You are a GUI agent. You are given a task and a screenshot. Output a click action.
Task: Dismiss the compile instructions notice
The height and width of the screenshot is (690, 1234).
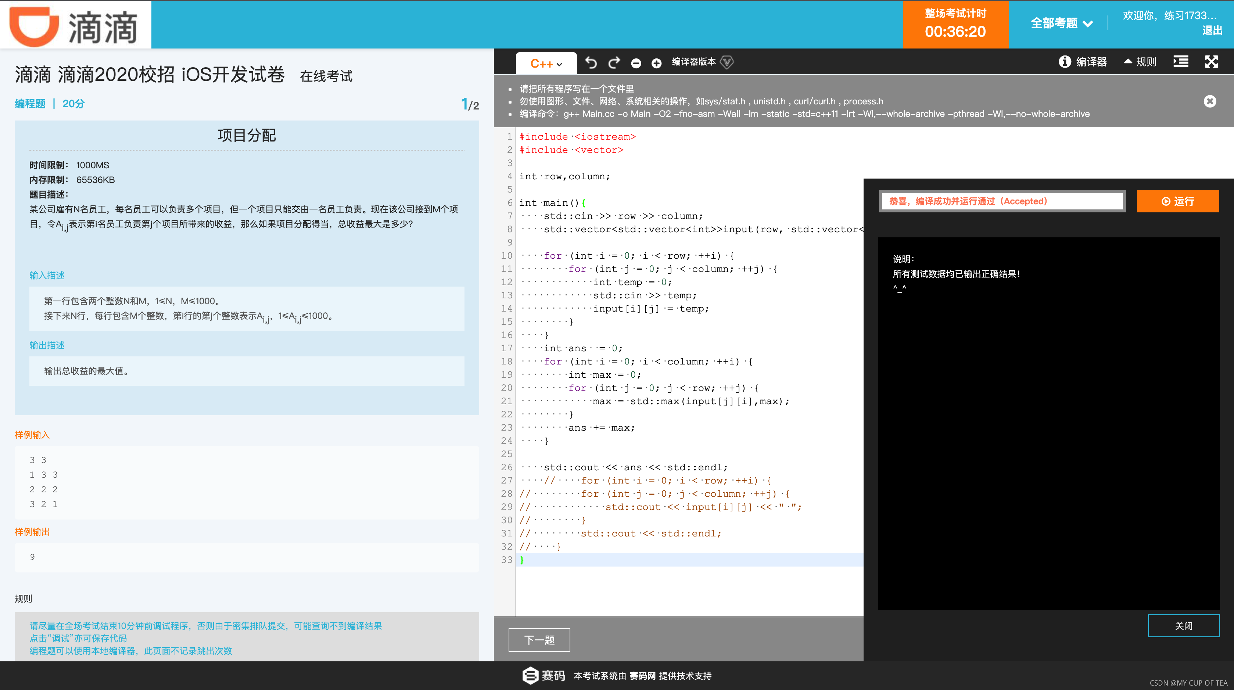1210,101
